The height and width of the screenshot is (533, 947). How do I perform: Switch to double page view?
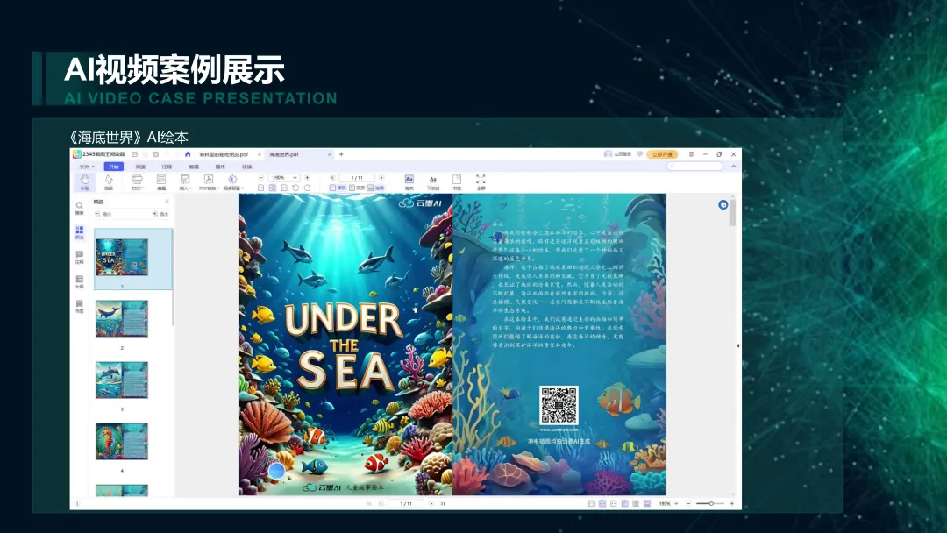(x=356, y=188)
